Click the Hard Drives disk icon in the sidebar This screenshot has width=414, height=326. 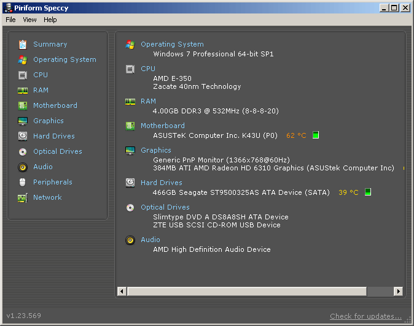(23, 137)
